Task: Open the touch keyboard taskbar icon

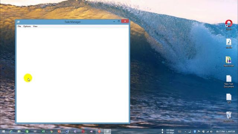Action: click(180, 131)
